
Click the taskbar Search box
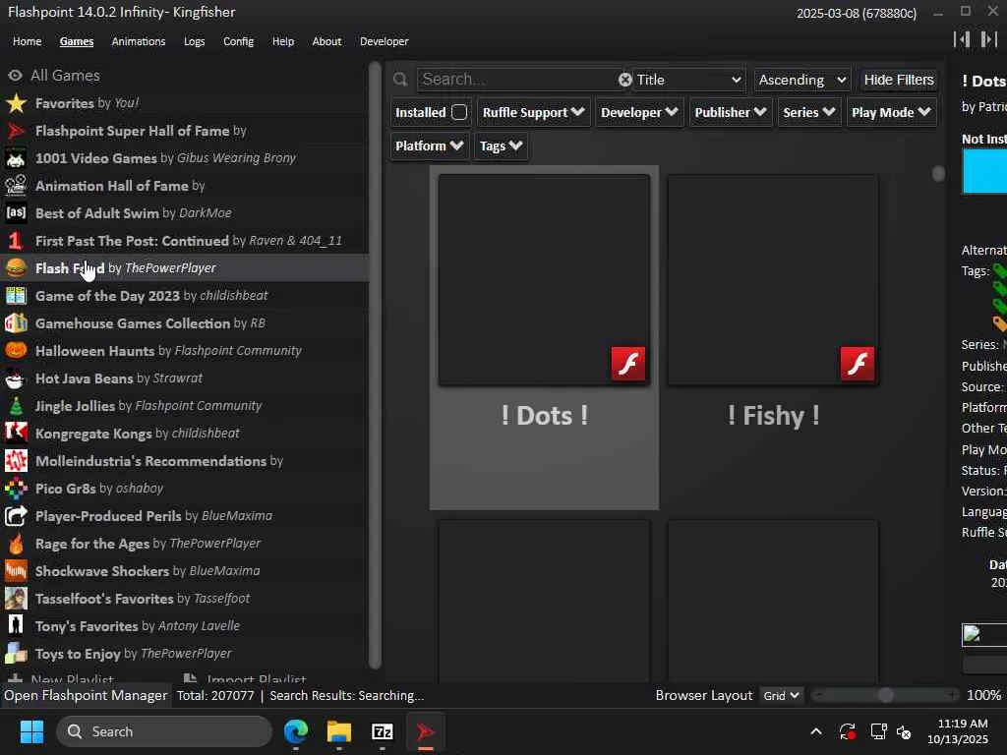164,731
